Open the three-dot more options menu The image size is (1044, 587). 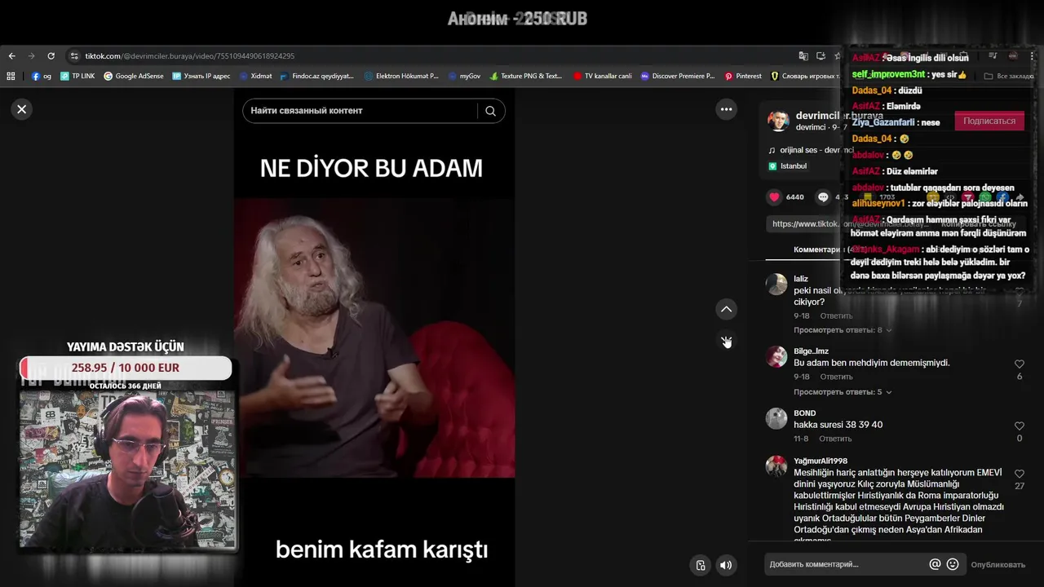pyautogui.click(x=726, y=109)
